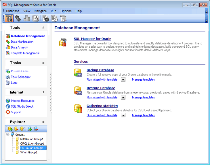The width and height of the screenshot is (210, 165).
Task: Click the Restore Database icon
Action: pyautogui.click(x=78, y=91)
